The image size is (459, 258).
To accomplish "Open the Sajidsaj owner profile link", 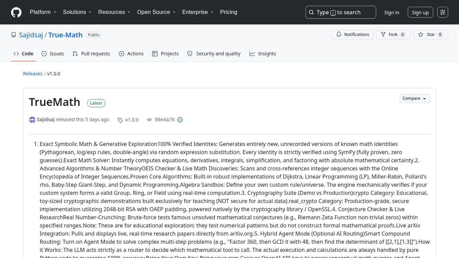I will click(31, 35).
